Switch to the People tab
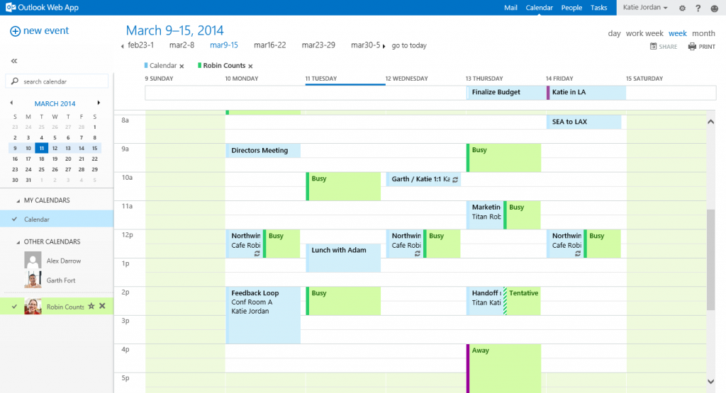Screen dimensions: 726x393 571,8
